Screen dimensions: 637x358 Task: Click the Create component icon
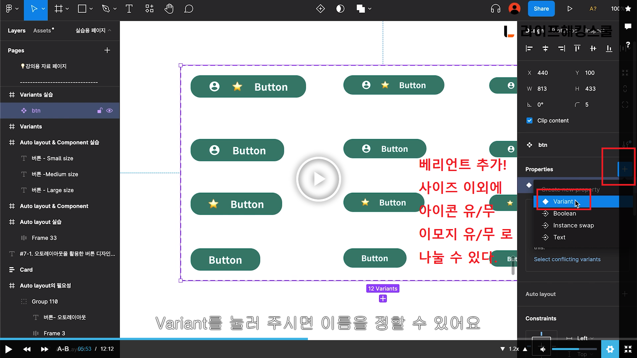(320, 9)
